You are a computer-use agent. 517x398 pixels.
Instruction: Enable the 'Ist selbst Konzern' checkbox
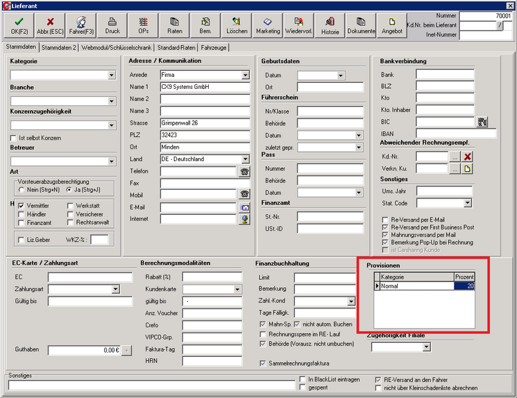point(13,138)
